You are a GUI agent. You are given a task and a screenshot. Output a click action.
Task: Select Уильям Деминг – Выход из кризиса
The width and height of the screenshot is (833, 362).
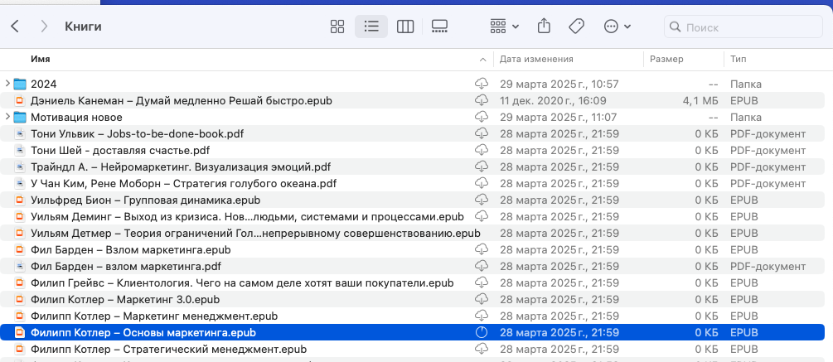[247, 216]
